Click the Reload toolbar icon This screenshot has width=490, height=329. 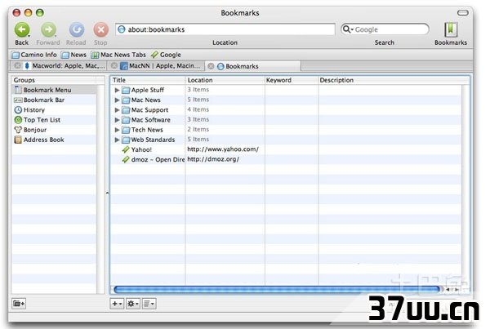pyautogui.click(x=76, y=30)
